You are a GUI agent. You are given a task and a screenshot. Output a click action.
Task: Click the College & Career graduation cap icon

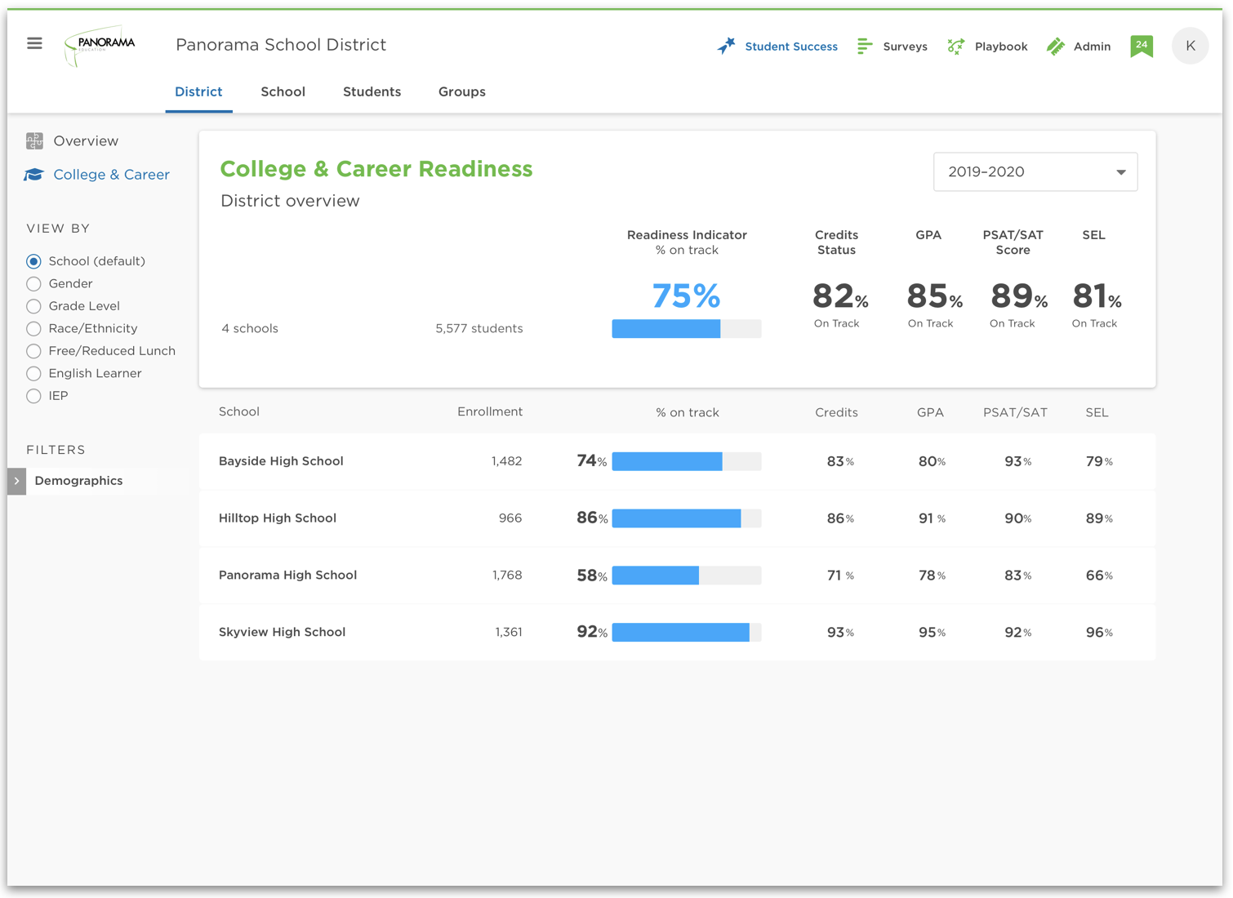click(x=33, y=175)
